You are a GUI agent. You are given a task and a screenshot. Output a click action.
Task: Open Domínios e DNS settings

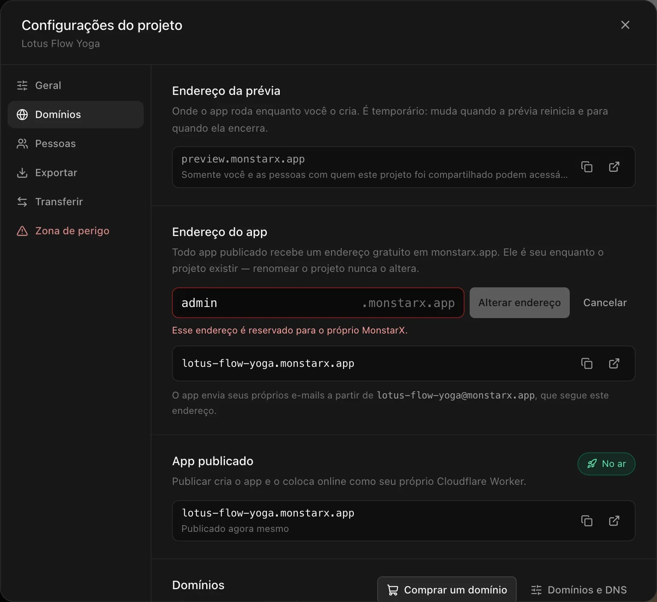tap(579, 590)
